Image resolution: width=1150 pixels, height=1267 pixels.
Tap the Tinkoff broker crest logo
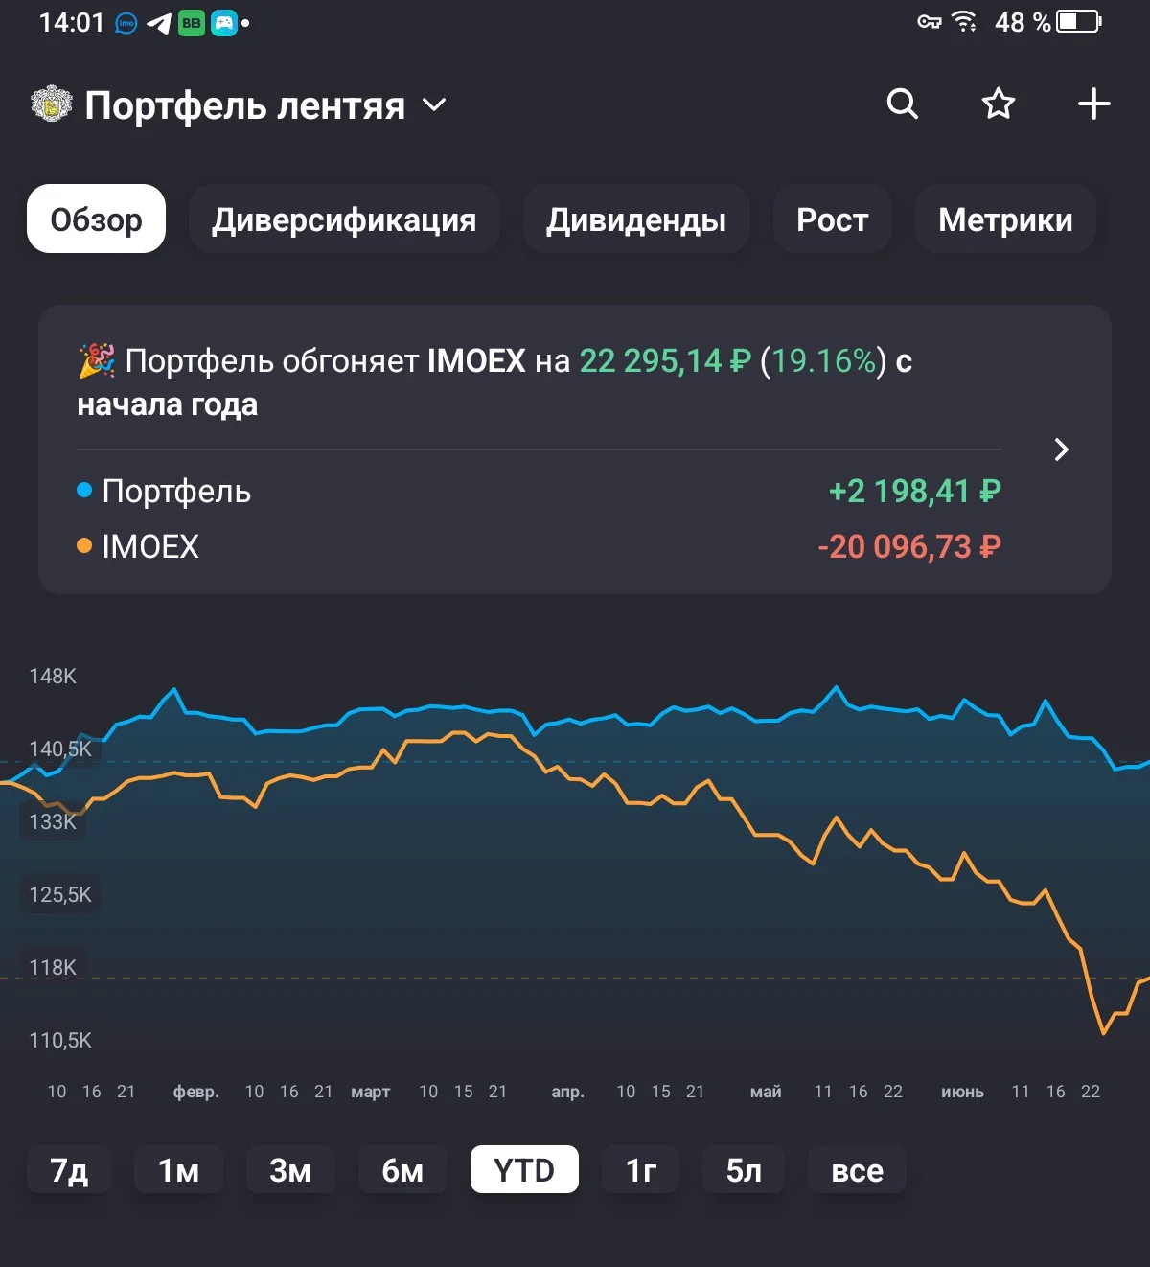(52, 104)
